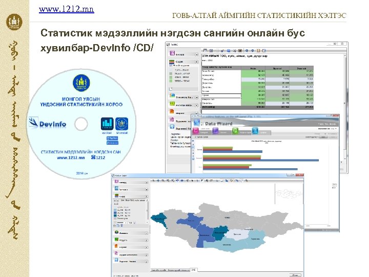The width and height of the screenshot is (369, 277).
Task: Collapse the striped color panel in Table window
Action: click(x=196, y=62)
